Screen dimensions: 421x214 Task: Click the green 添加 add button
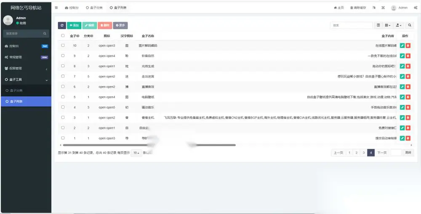click(74, 25)
